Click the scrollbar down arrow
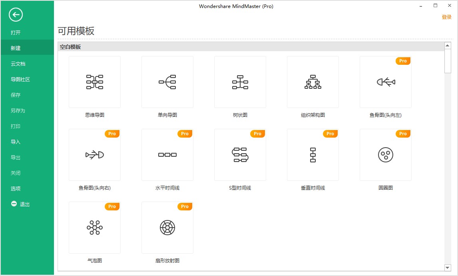The image size is (458, 276). click(448, 268)
